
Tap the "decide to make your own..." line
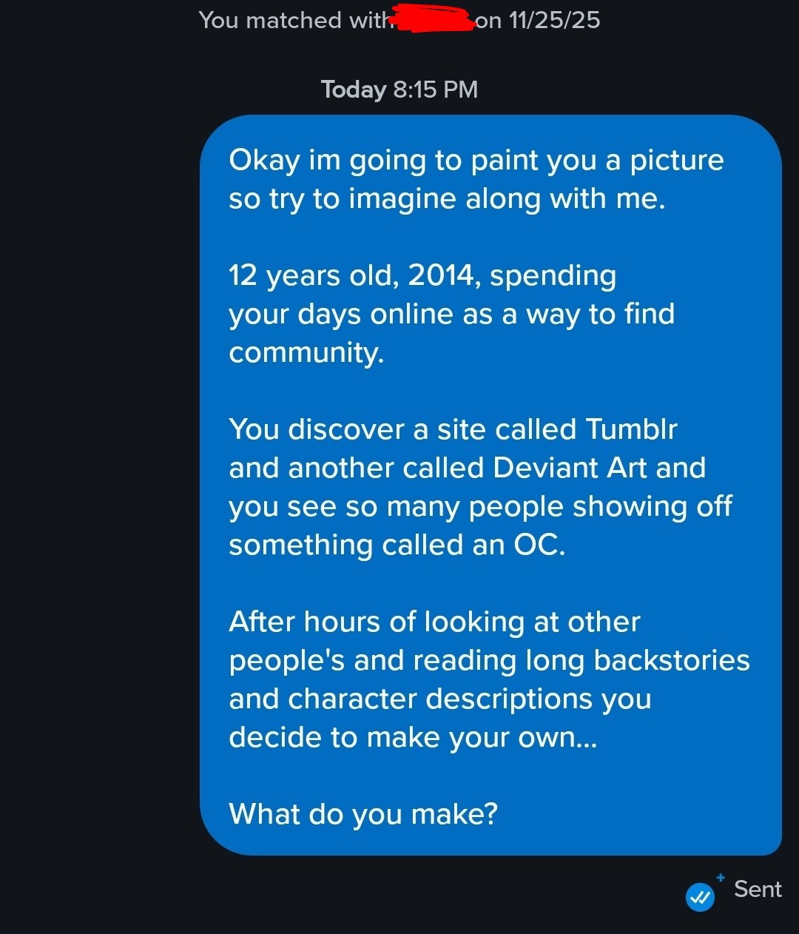(412, 737)
